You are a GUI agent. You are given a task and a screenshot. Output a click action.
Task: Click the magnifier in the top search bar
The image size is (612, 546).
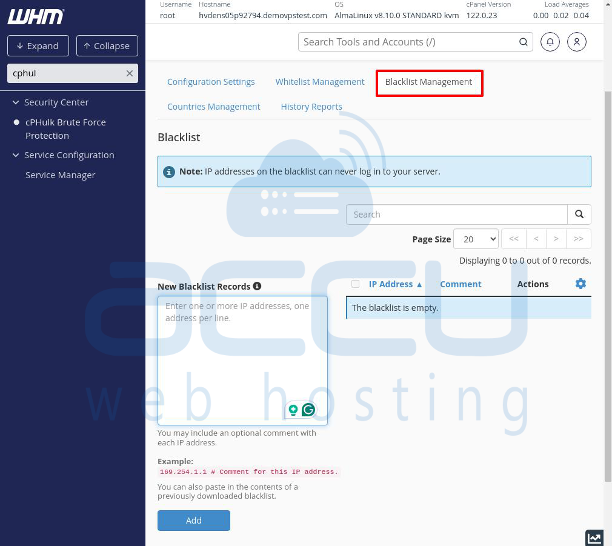pos(524,42)
